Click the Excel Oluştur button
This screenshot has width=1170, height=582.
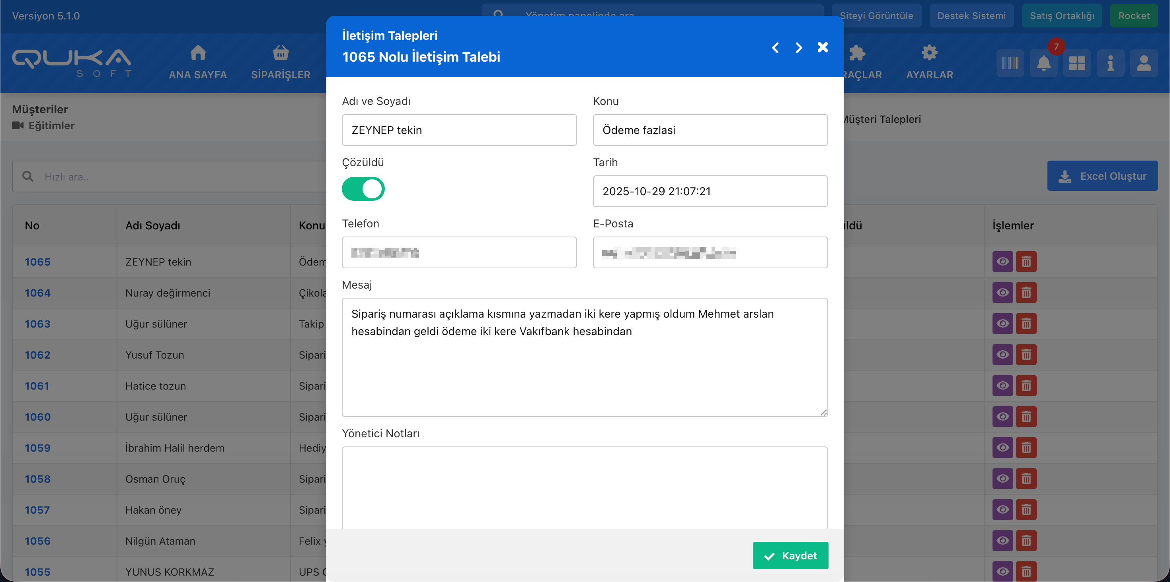coord(1102,176)
